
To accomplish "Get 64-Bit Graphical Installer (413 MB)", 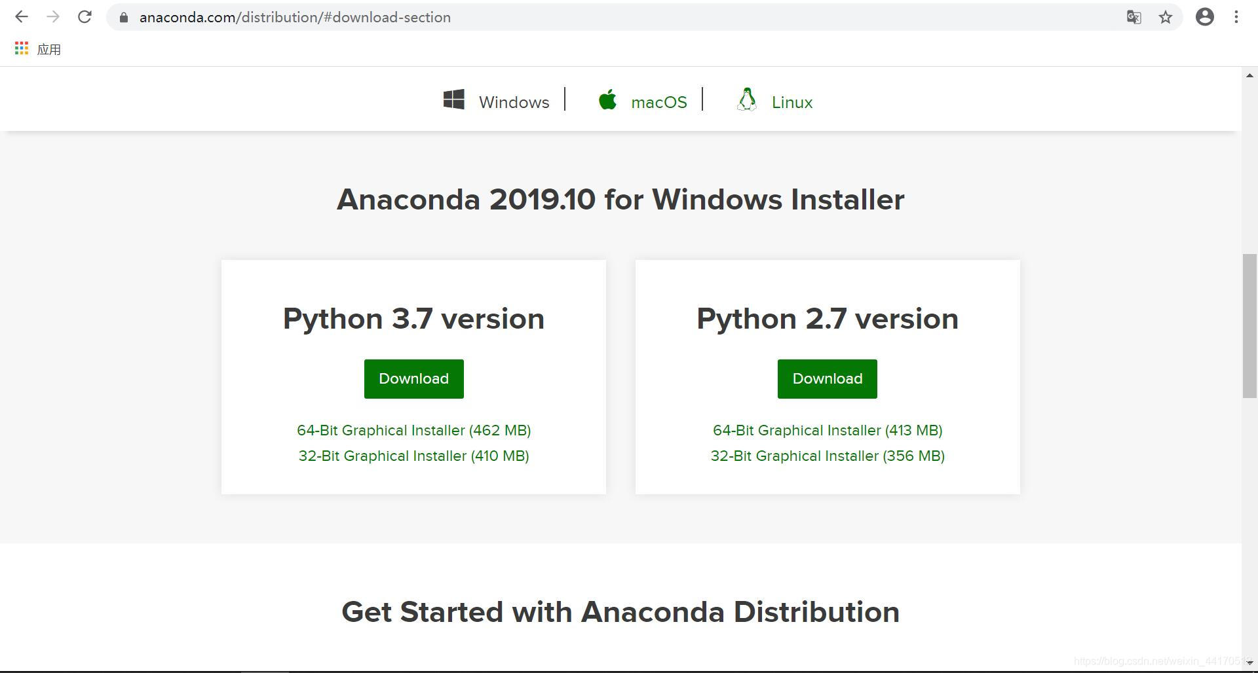I will [x=828, y=430].
